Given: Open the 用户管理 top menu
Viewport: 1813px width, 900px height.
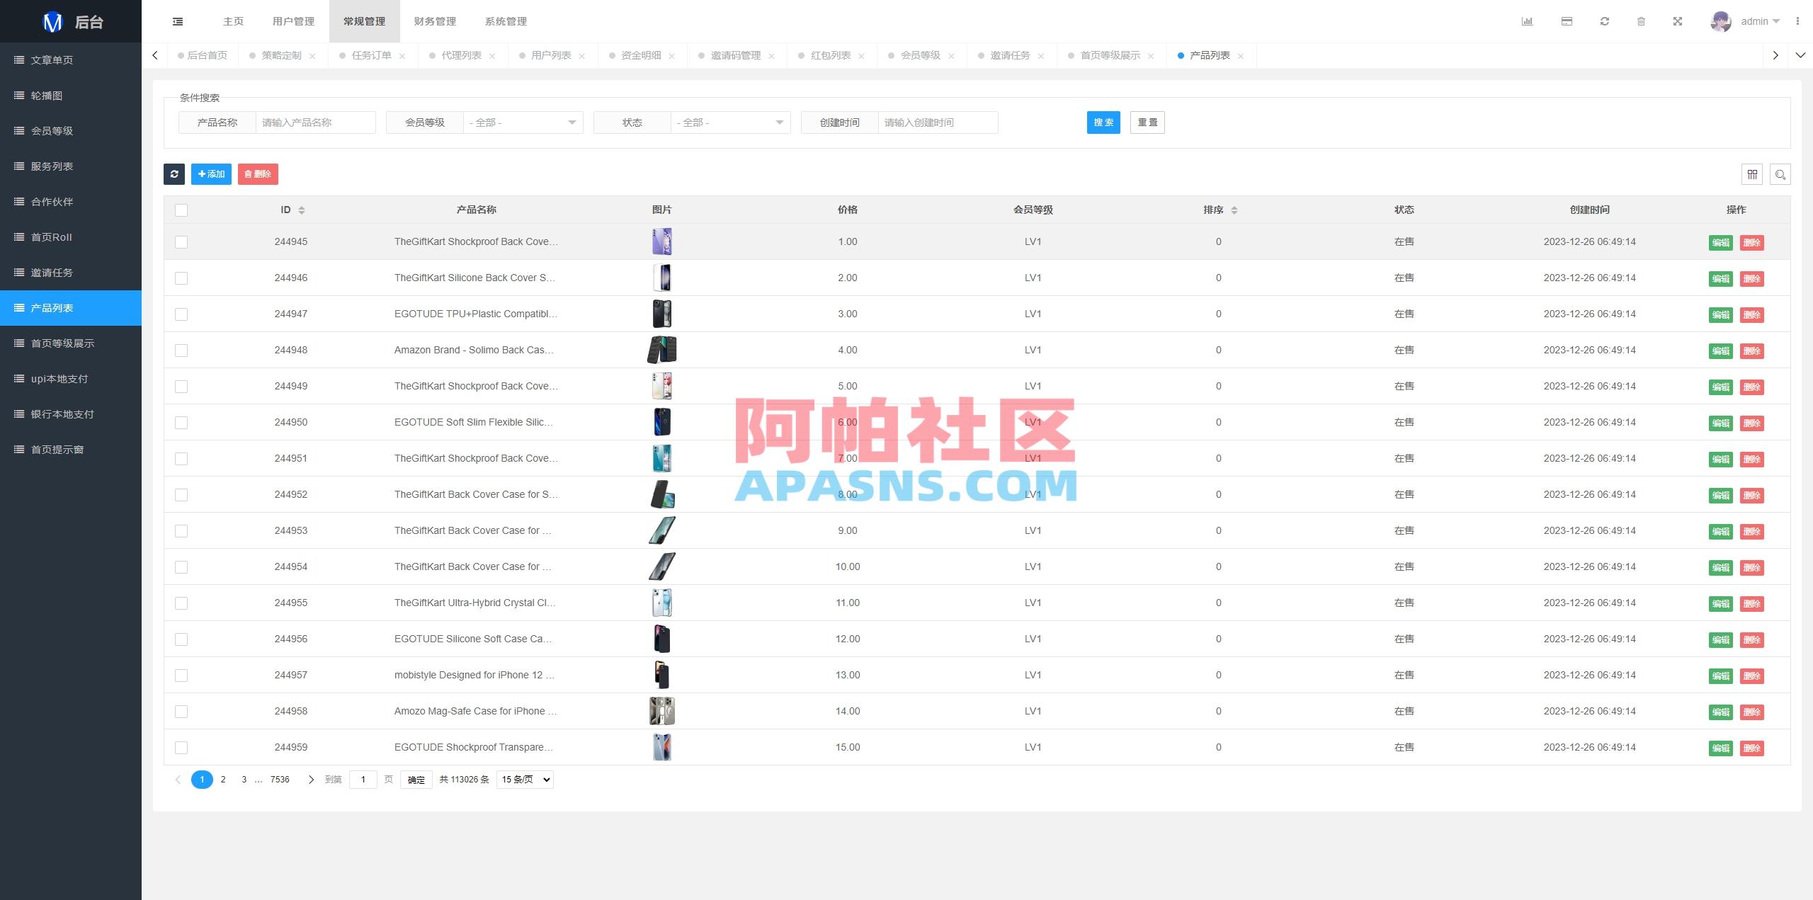Looking at the screenshot, I should tap(294, 21).
